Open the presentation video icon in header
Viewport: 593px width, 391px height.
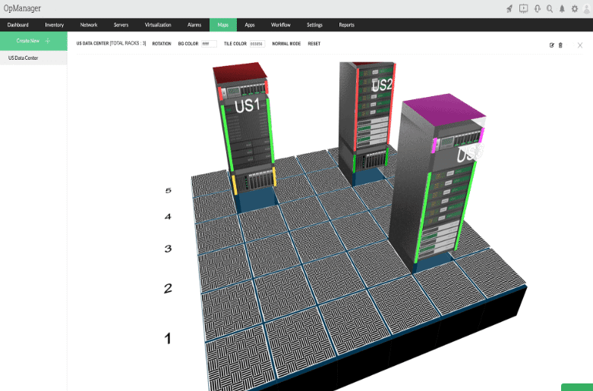523,8
